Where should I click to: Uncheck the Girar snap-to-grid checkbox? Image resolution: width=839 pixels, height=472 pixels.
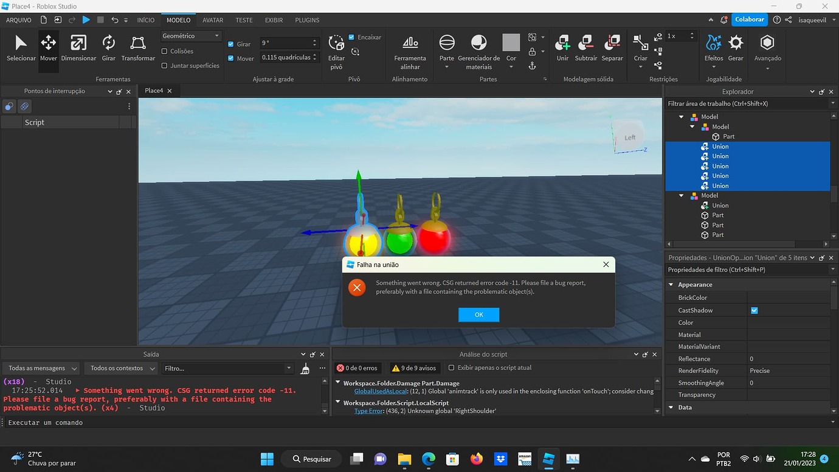tap(231, 44)
